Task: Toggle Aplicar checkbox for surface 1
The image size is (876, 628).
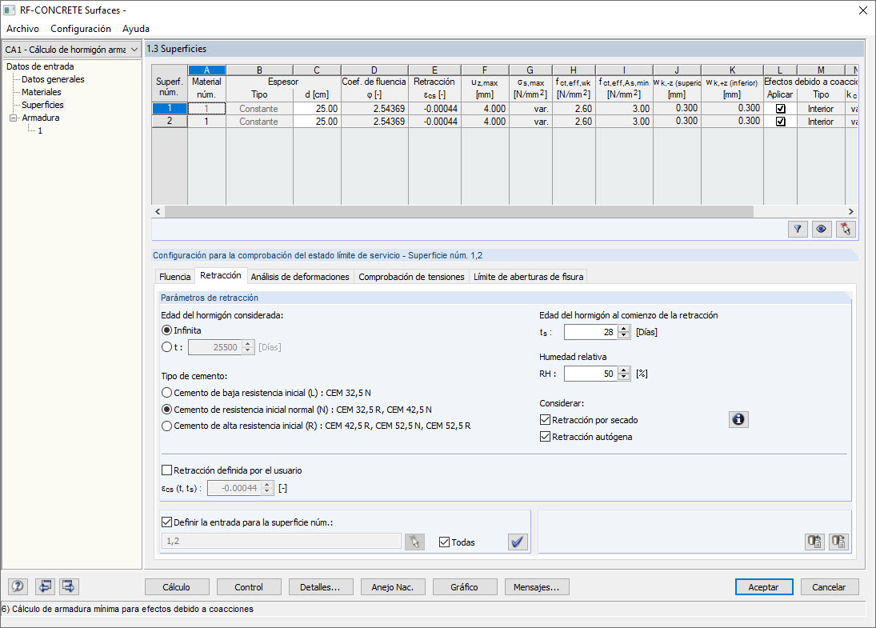Action: click(x=781, y=108)
